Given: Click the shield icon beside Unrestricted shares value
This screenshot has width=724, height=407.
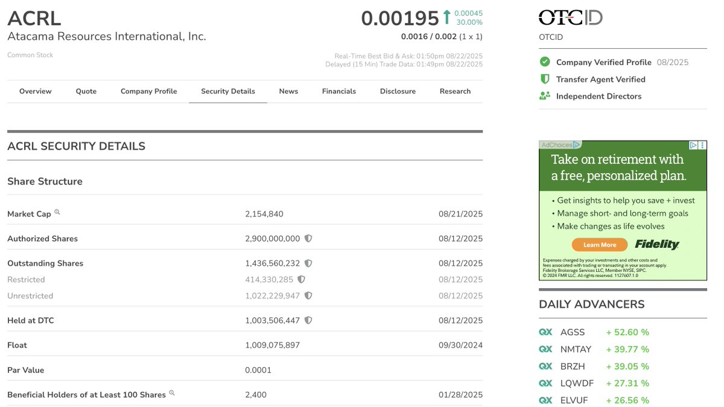Looking at the screenshot, I should click(308, 296).
